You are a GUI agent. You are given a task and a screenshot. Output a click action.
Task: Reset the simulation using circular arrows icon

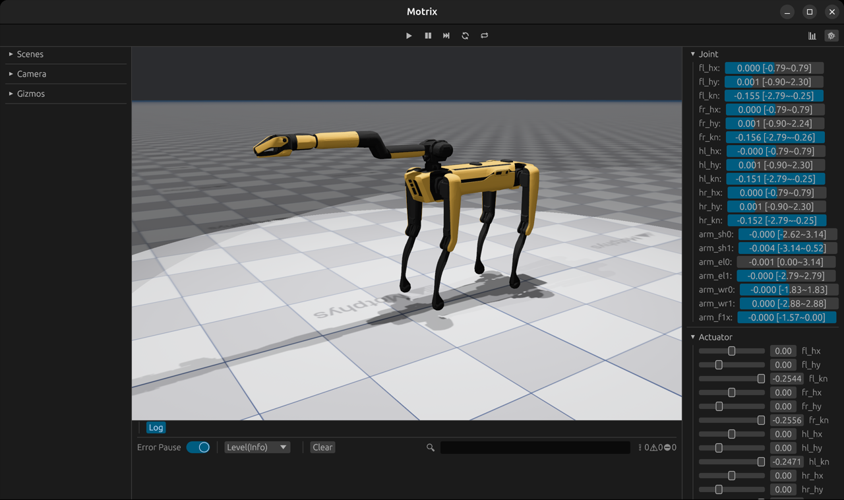coord(466,36)
